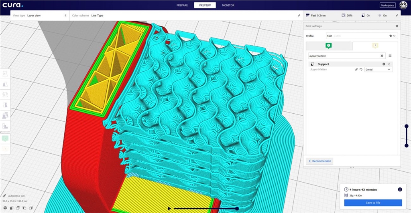Edit color scheme with the pencil icon
This screenshot has height=213, width=411.
click(299, 16)
